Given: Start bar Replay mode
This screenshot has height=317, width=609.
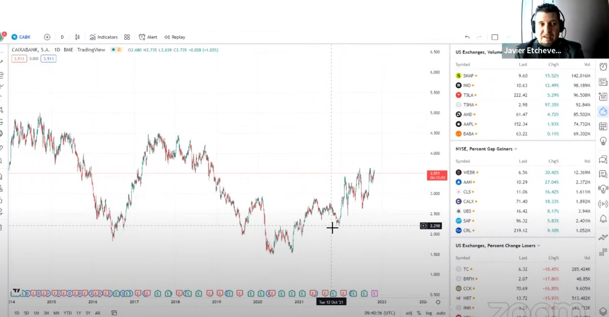Looking at the screenshot, I should pos(175,37).
